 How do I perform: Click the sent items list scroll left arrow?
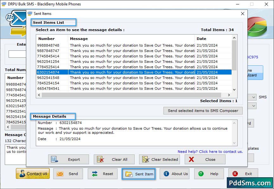click(x=39, y=95)
